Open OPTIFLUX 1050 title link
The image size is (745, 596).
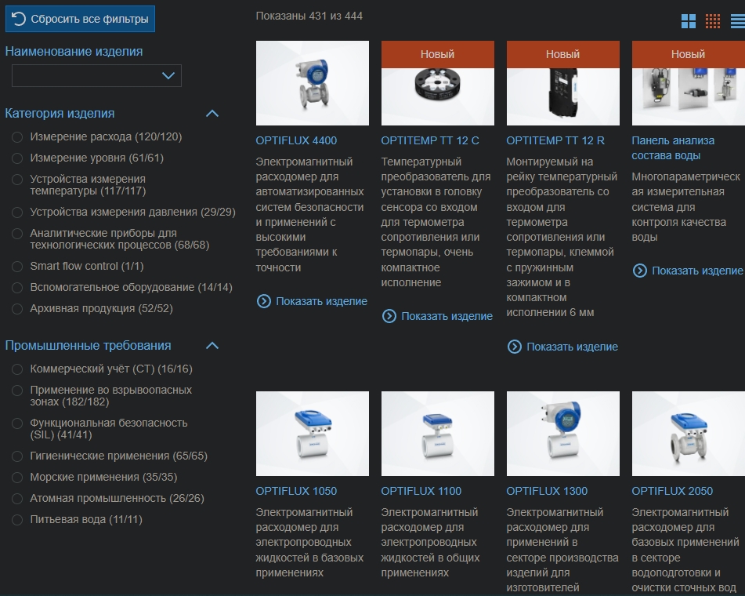pyautogui.click(x=296, y=492)
